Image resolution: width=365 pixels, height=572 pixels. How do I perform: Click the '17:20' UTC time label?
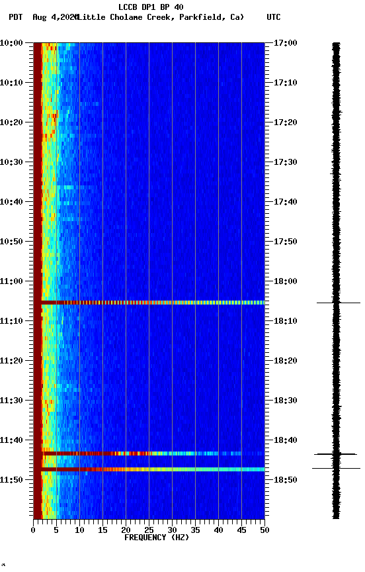(x=286, y=122)
